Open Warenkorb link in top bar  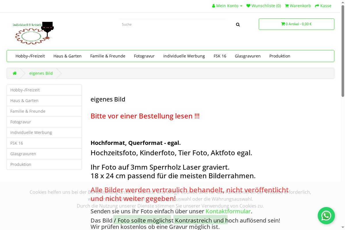tap(298, 6)
